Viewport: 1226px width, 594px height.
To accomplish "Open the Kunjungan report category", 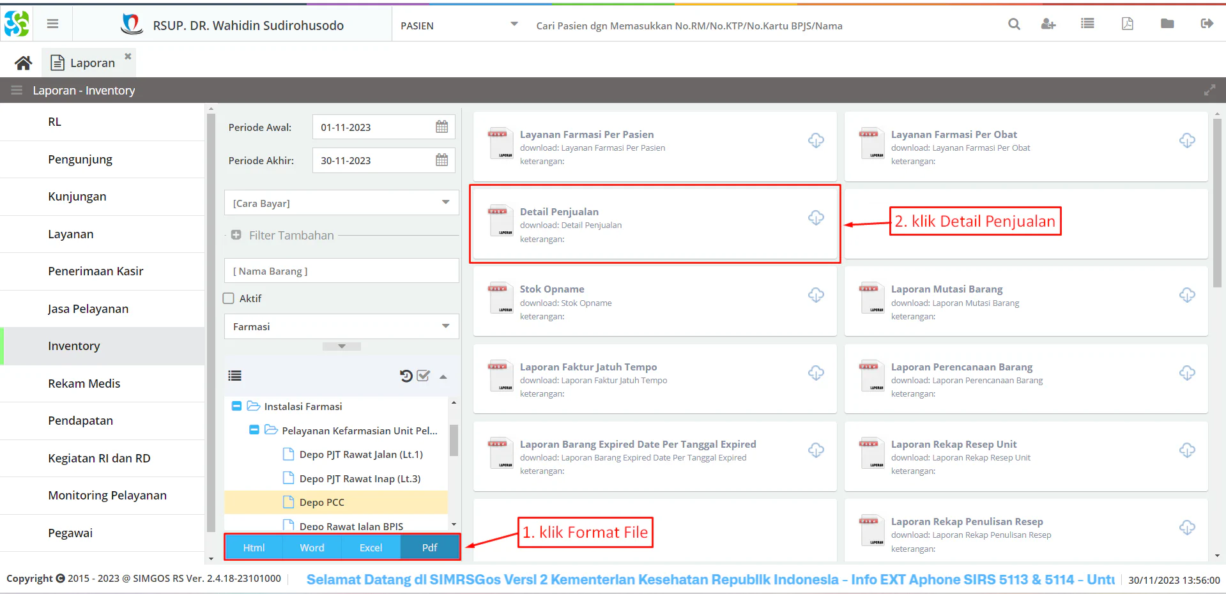I will [x=102, y=197].
